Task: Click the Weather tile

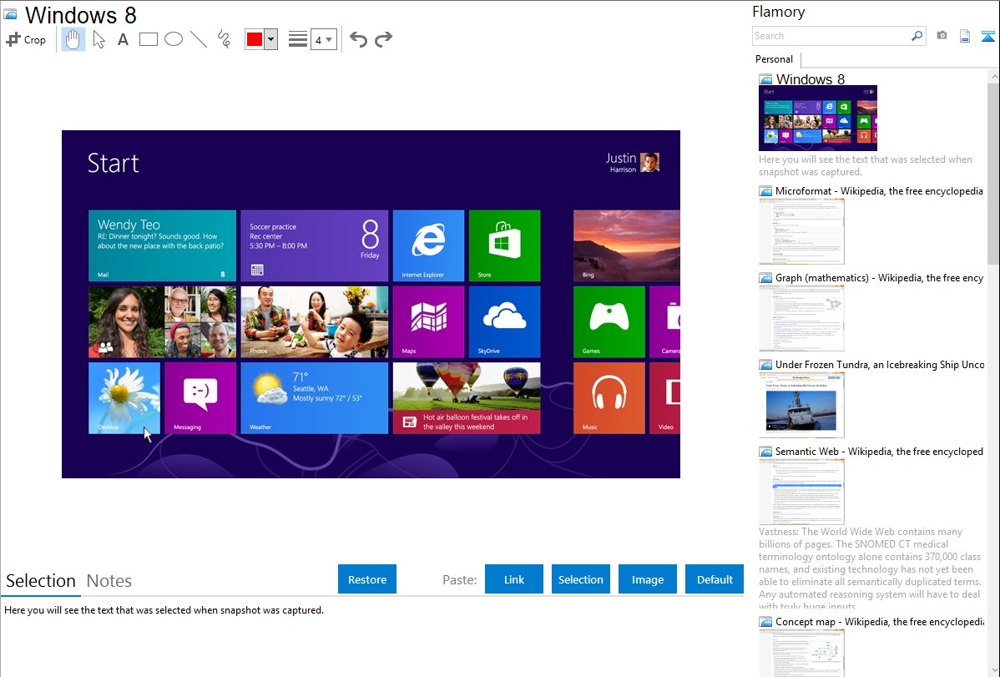Action: [315, 398]
